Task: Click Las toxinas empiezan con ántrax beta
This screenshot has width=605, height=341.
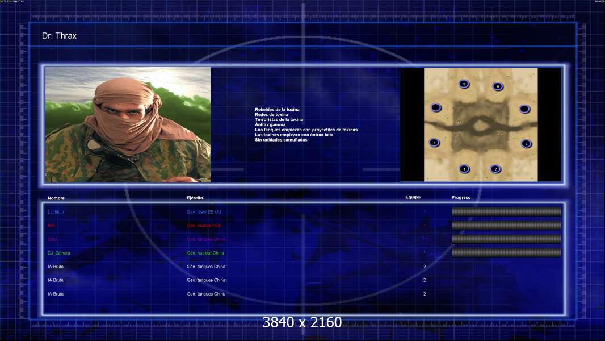Action: [294, 135]
